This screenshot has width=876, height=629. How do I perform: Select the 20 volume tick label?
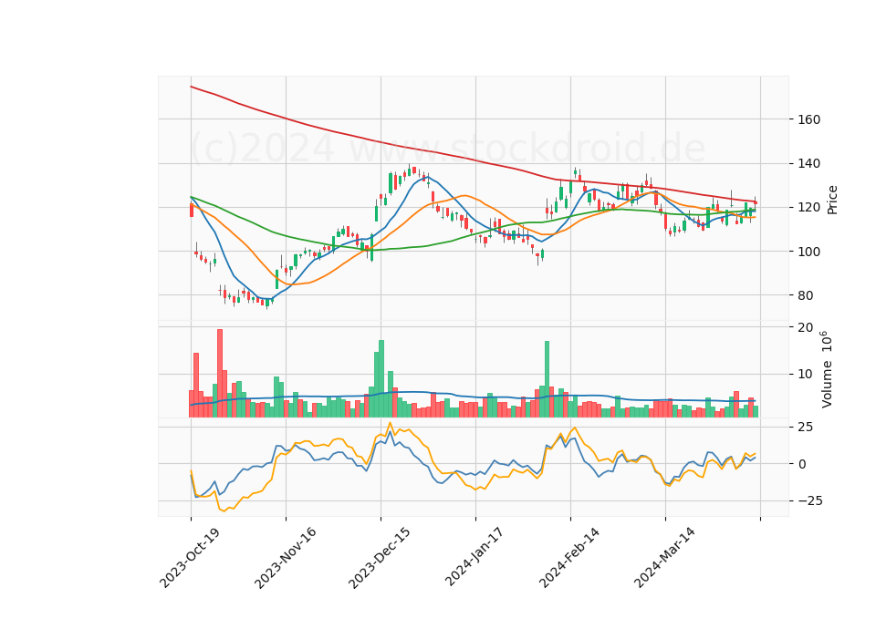(806, 327)
